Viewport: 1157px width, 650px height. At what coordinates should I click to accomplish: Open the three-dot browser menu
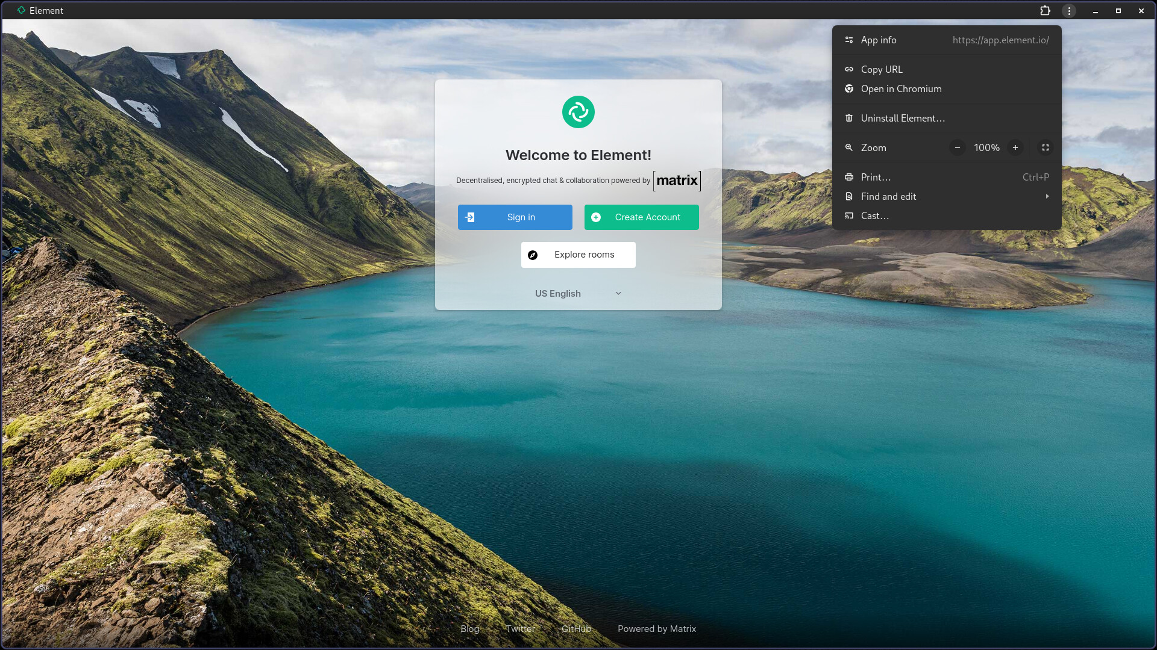pos(1069,10)
